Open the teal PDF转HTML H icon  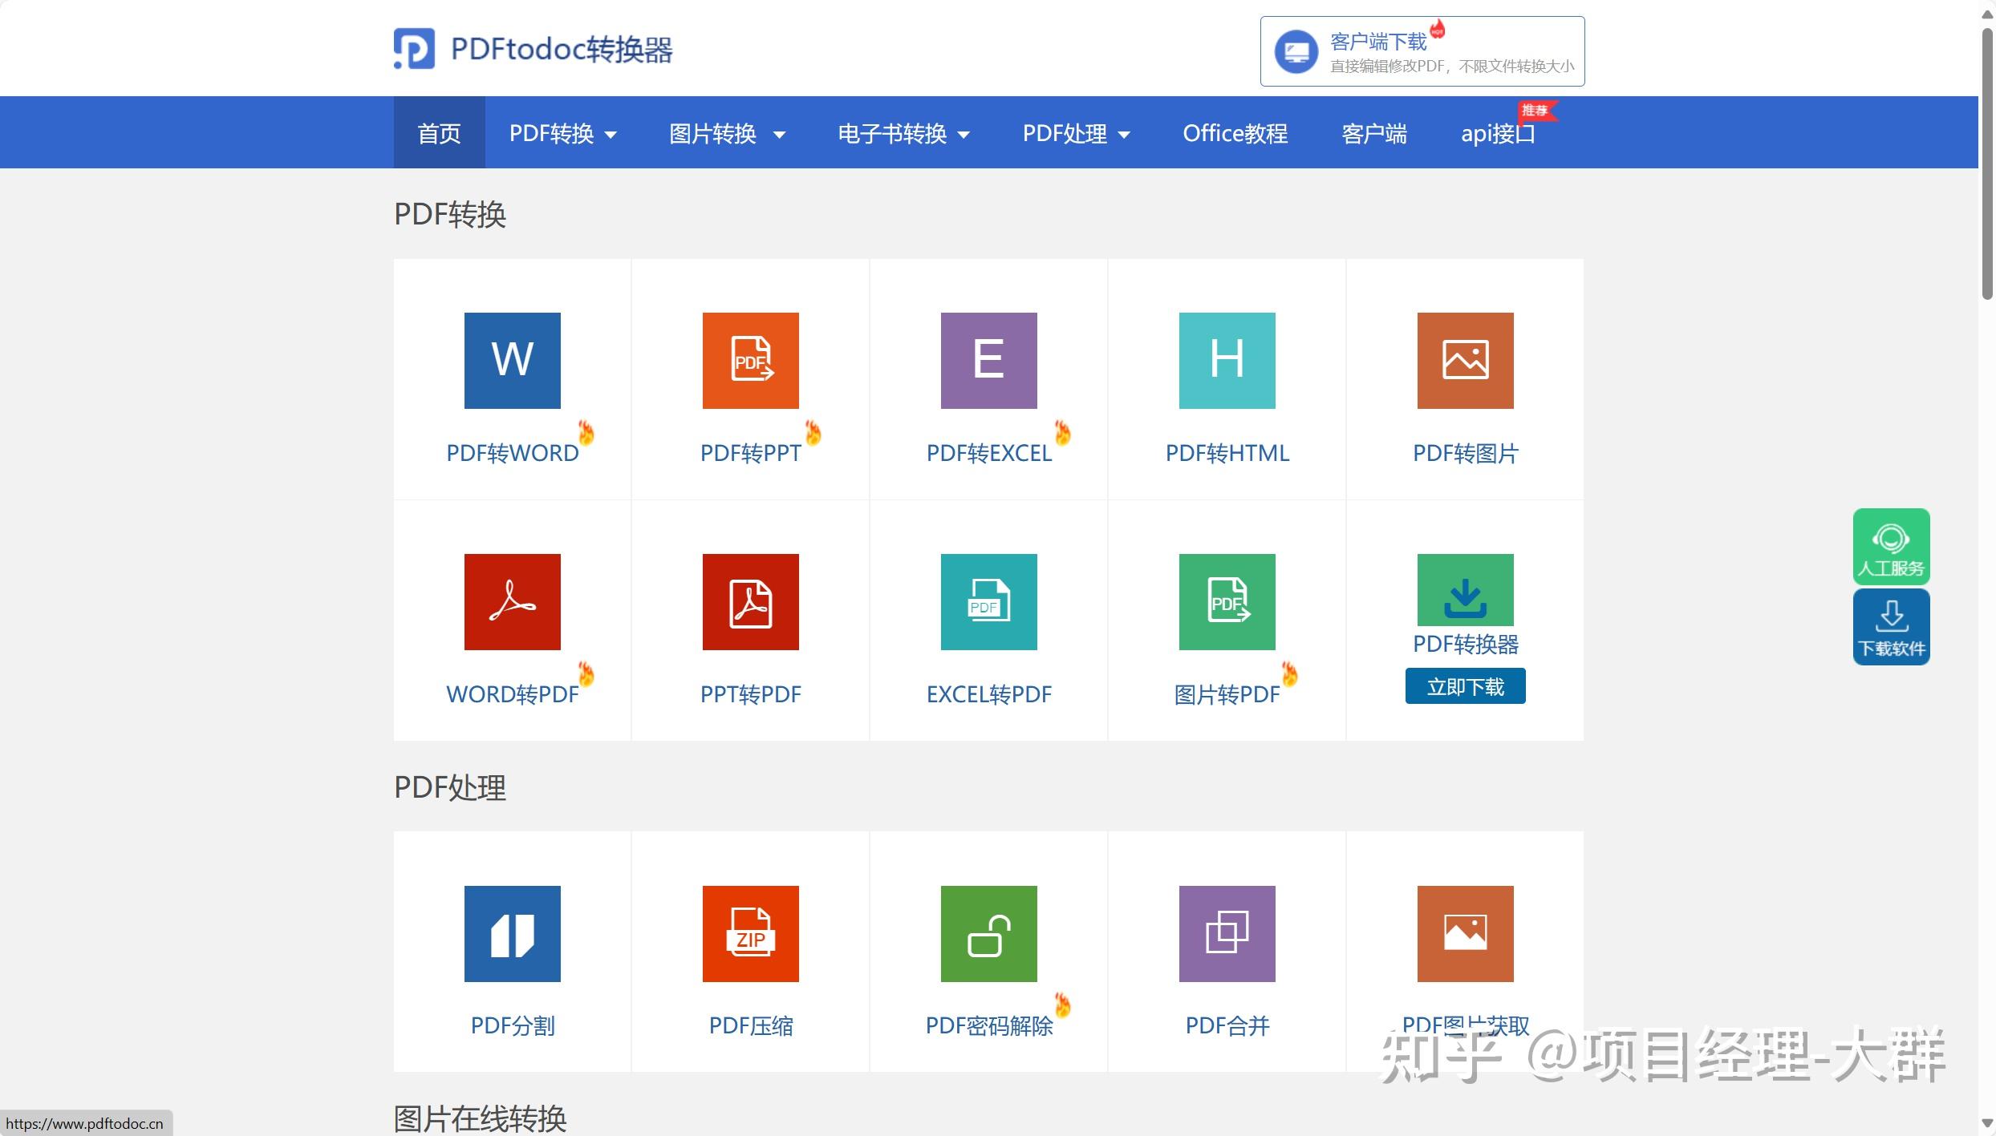pos(1227,360)
